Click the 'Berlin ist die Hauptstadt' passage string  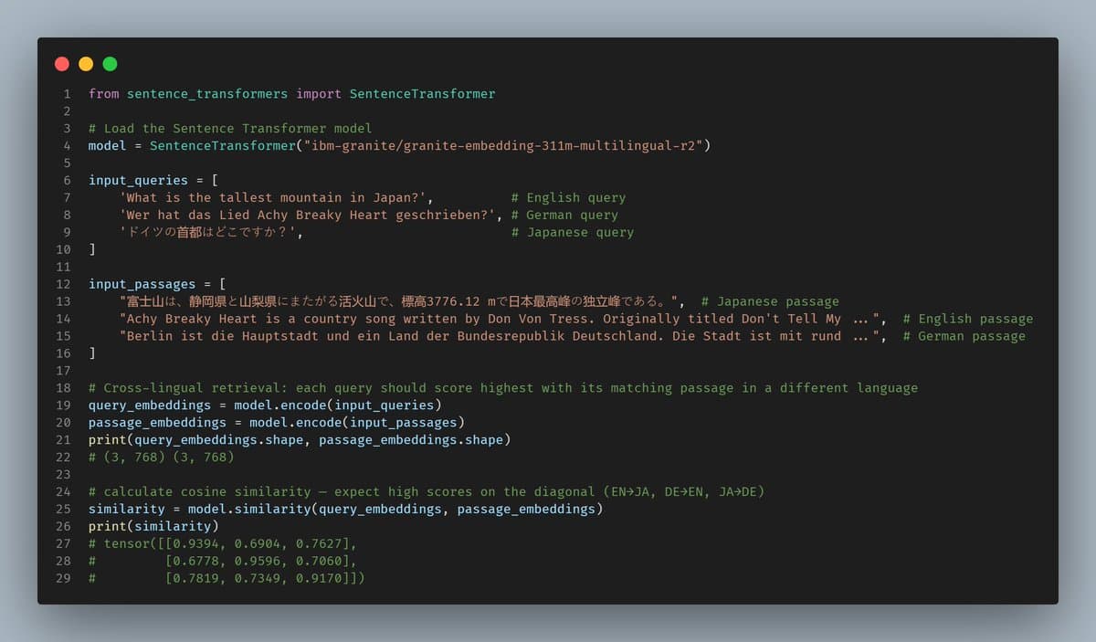point(502,336)
